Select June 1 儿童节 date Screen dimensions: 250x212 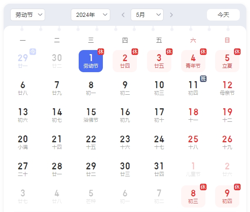193,169
